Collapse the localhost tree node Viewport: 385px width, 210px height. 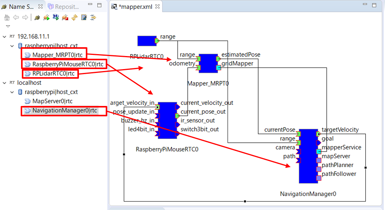(x=5, y=83)
